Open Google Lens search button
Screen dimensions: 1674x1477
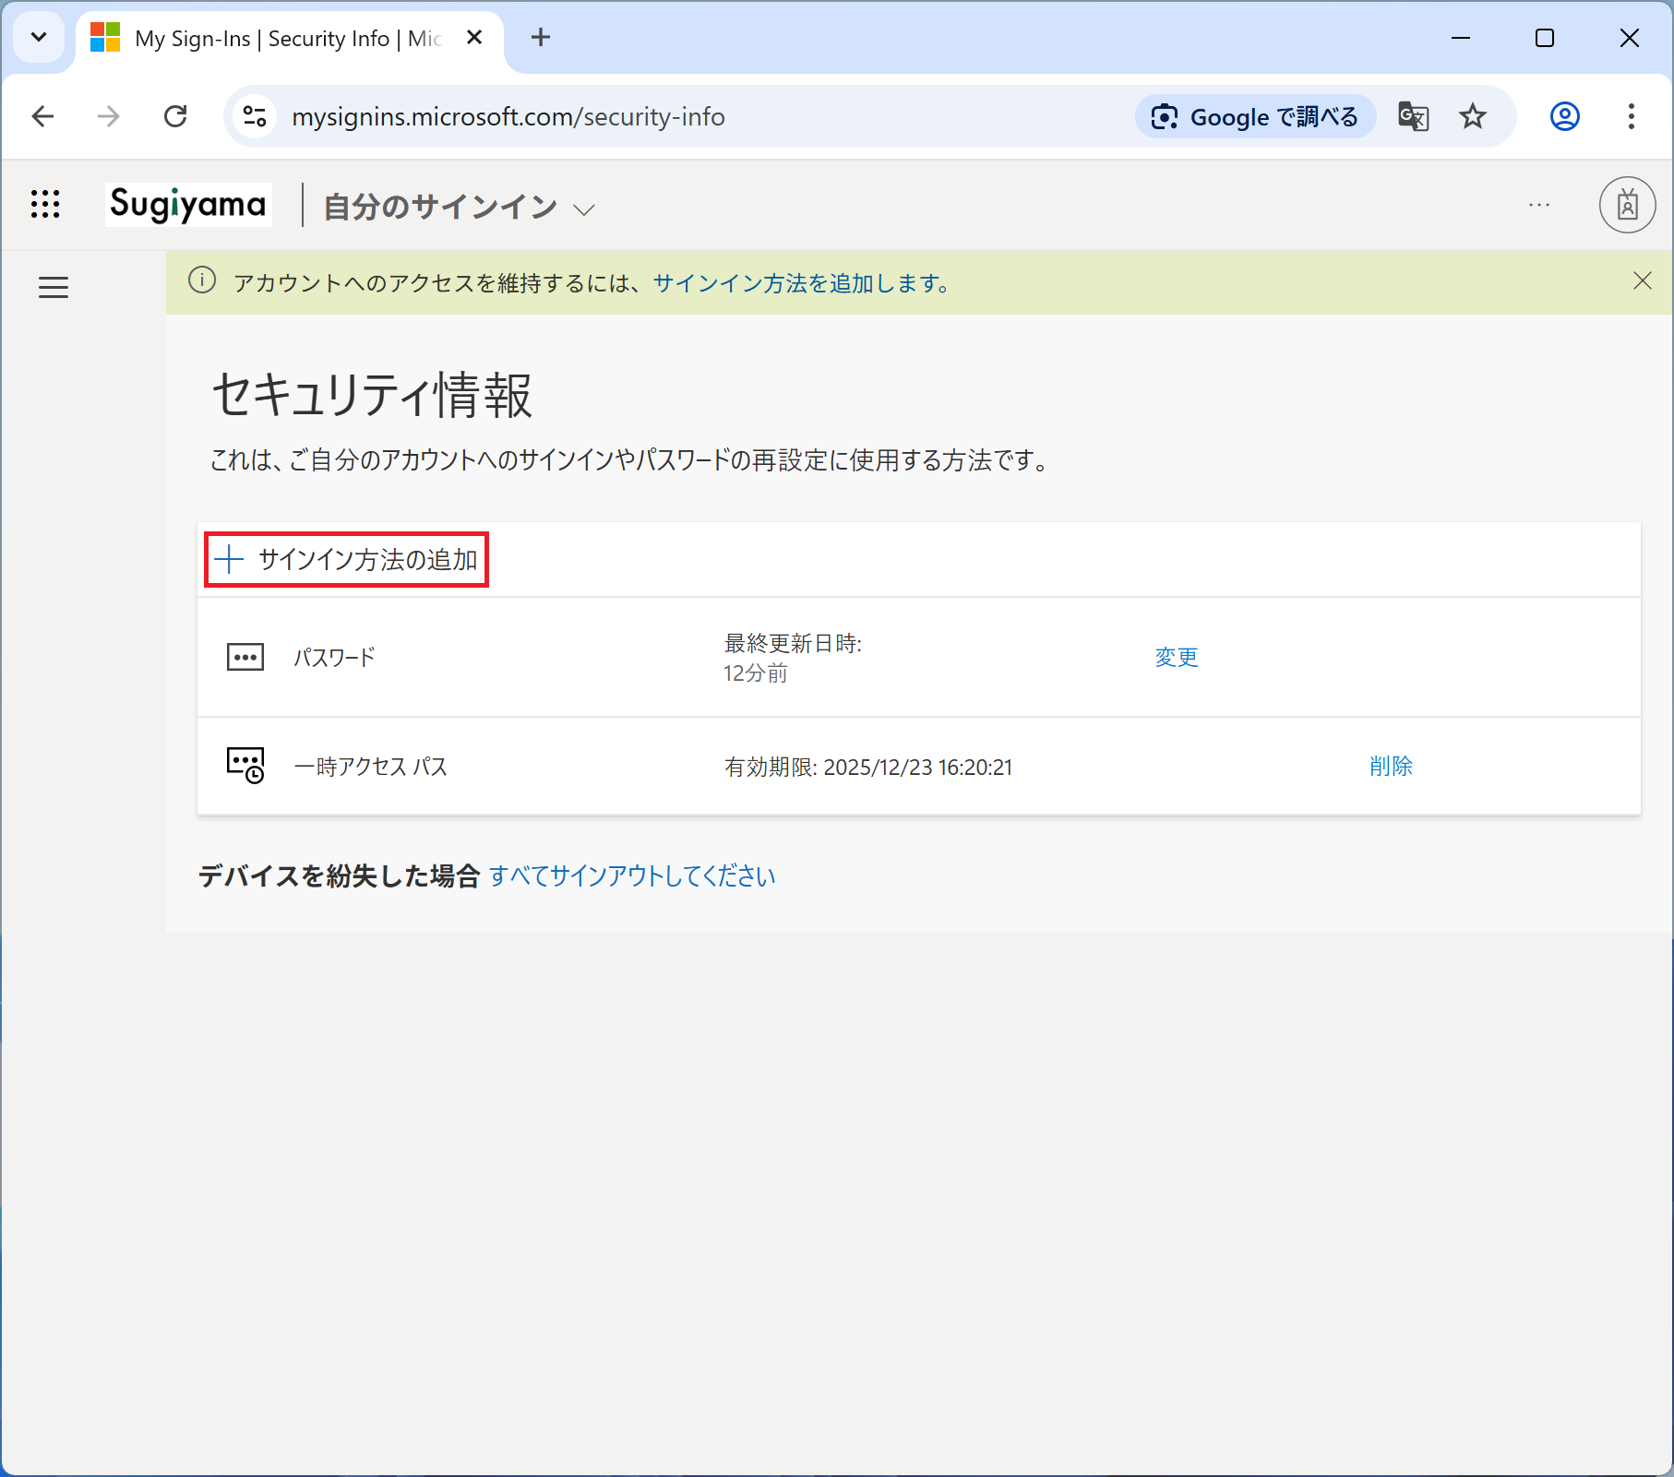click(1255, 117)
